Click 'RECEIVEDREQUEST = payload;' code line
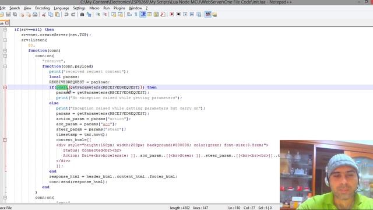This screenshot has width=373, height=210. [x=79, y=82]
